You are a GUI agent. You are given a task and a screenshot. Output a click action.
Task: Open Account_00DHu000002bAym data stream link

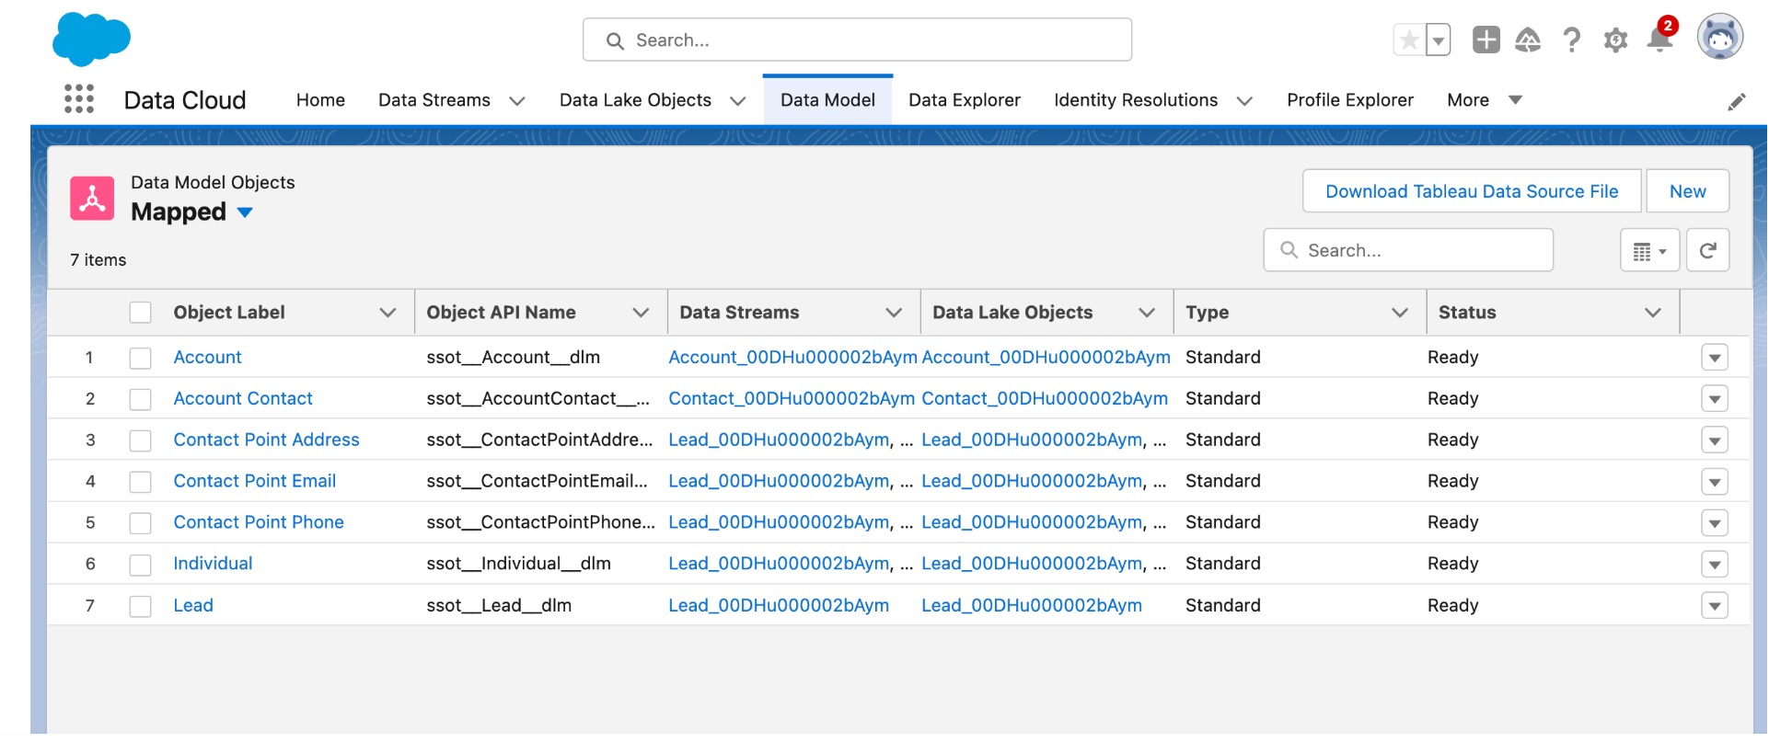click(x=792, y=358)
